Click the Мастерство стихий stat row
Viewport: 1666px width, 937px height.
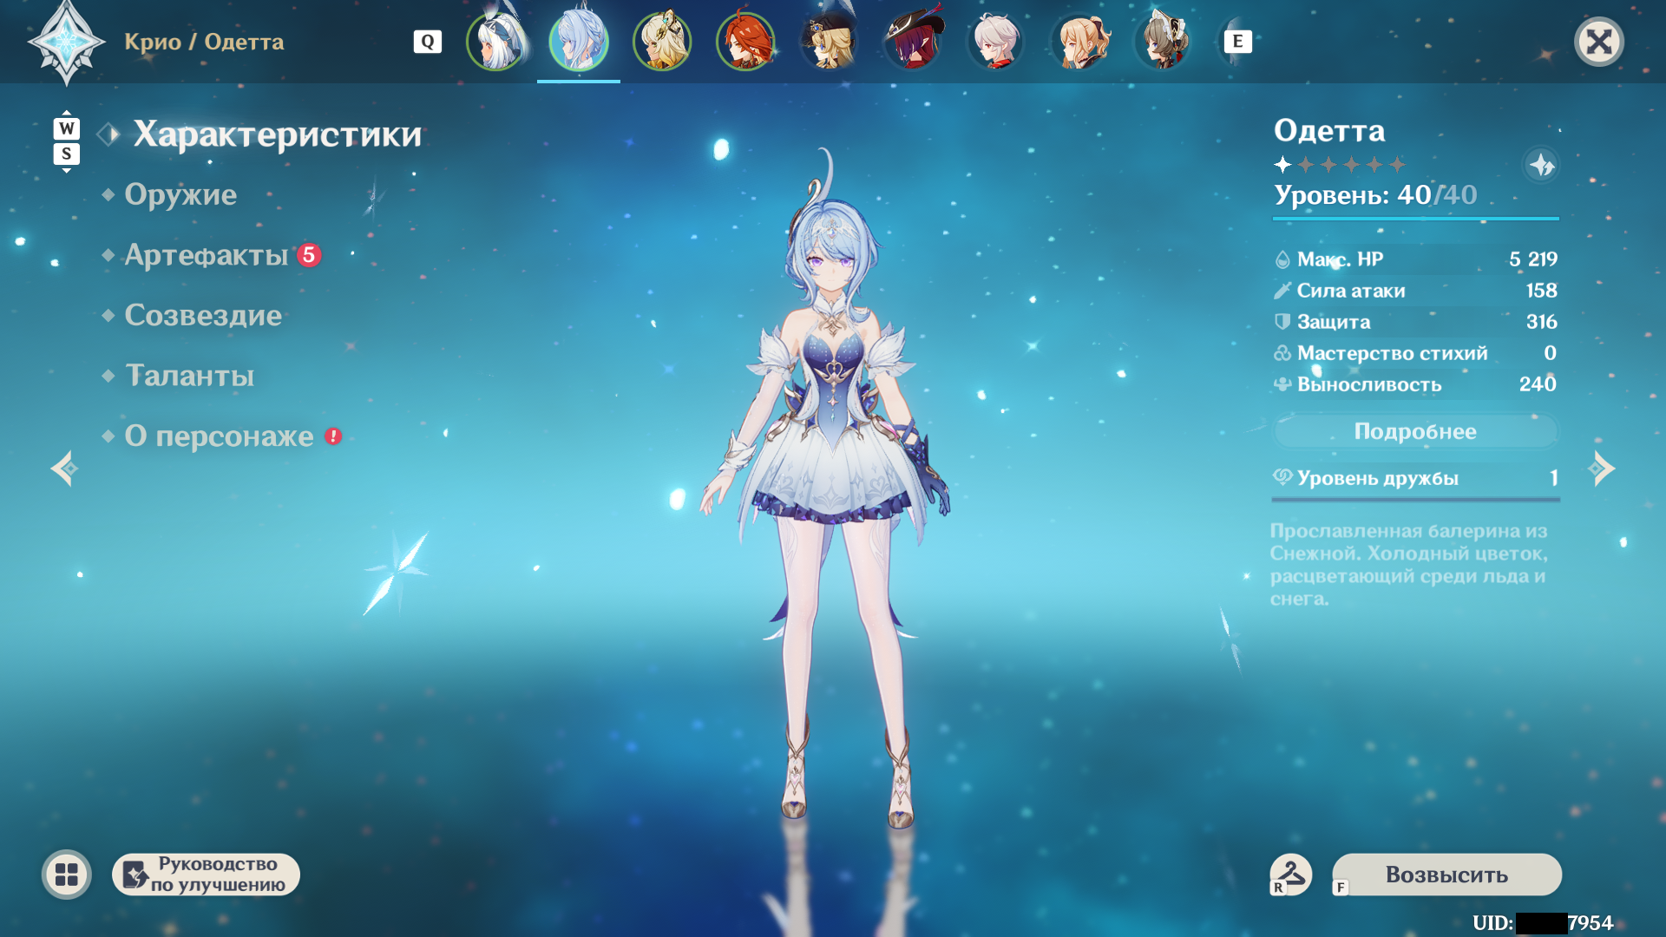[x=1415, y=353]
